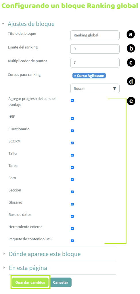Click the Limite del ranking field
This screenshot has width=140, height=294.
[x=95, y=49]
